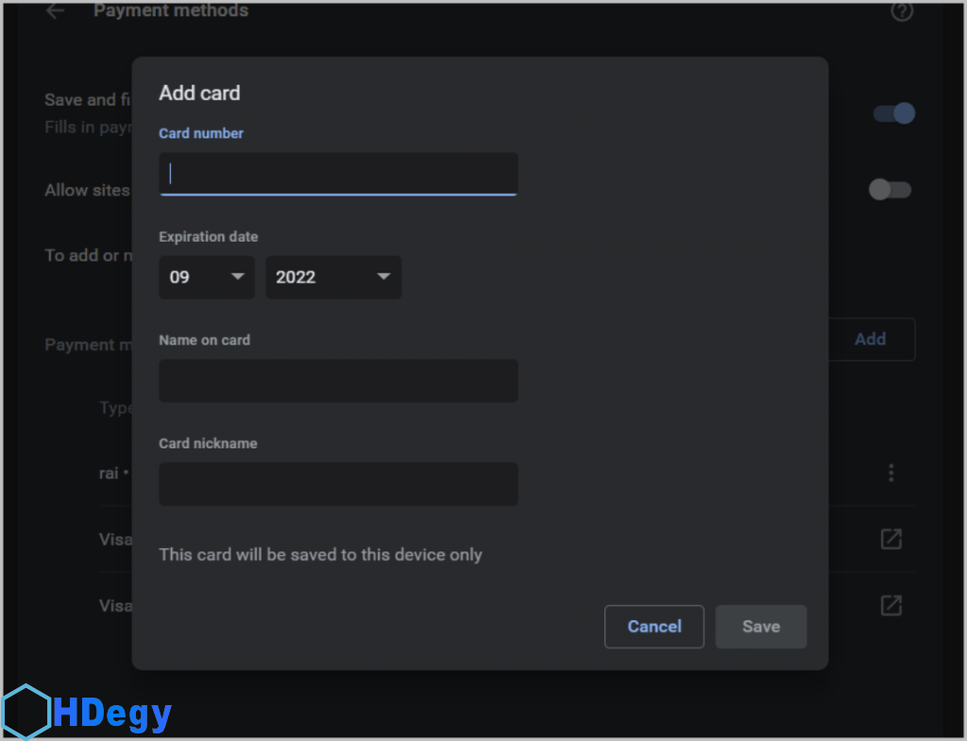Select the first Visa card entry
This screenshot has height=741, width=967.
(x=115, y=539)
